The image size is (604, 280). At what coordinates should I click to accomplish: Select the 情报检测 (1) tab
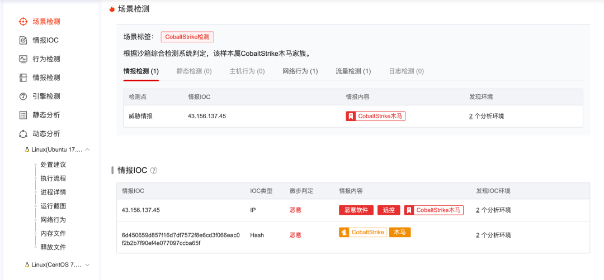[141, 71]
